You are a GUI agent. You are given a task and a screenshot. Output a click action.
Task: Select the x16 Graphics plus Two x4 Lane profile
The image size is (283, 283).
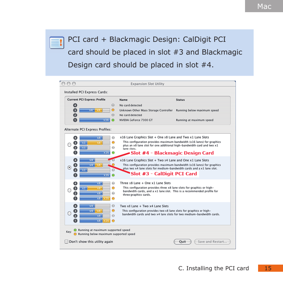(x=69, y=168)
